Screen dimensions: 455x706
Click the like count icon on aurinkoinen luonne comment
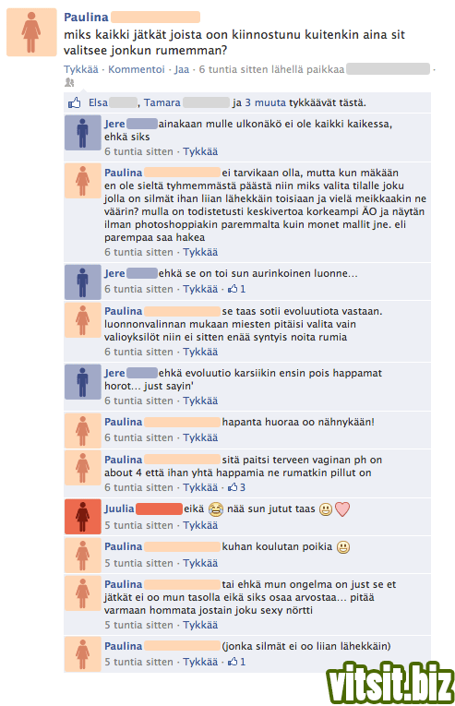236,289
